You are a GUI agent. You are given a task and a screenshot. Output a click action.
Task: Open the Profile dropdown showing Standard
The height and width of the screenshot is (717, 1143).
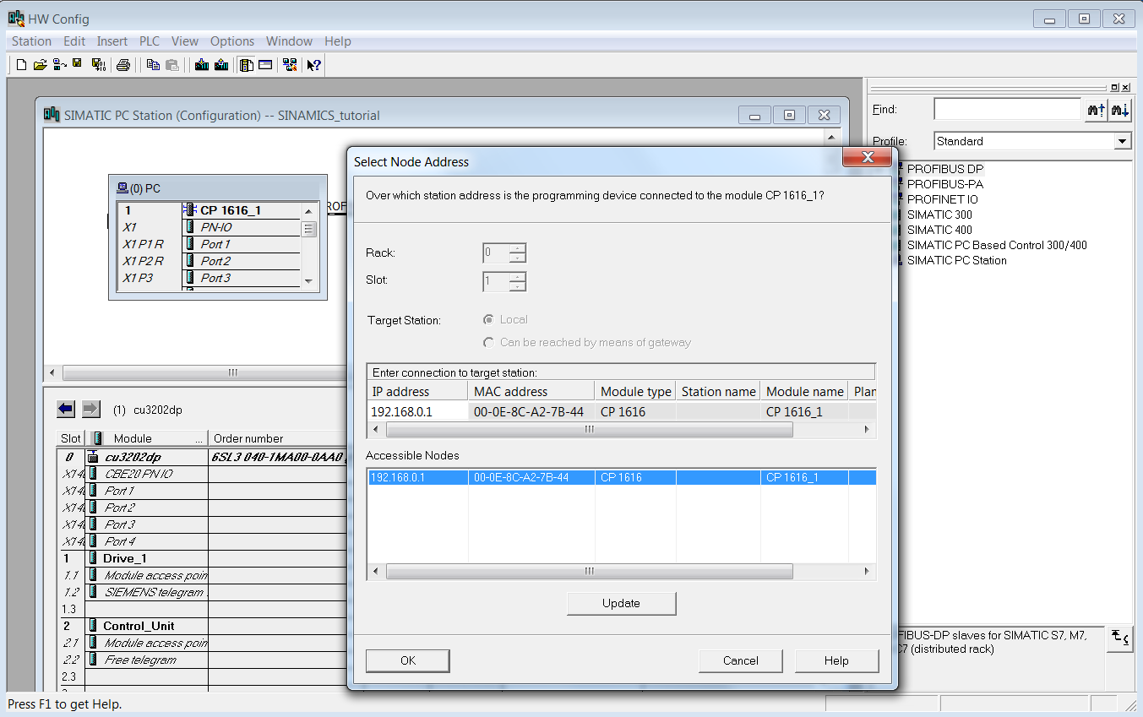point(1122,142)
